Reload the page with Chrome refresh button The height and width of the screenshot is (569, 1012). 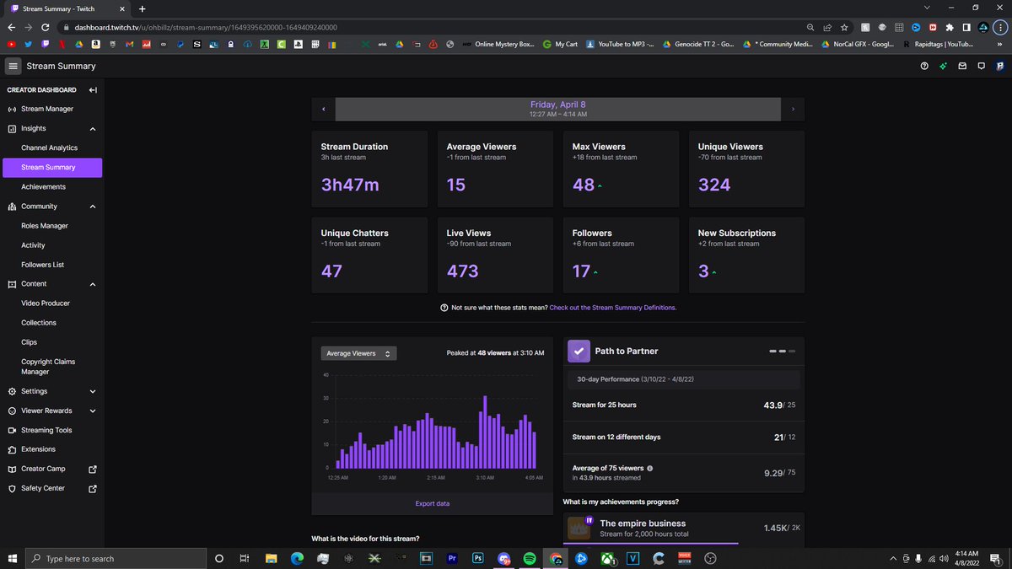coord(46,27)
